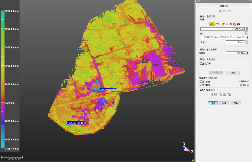Screen dimensions: 252x162
Task: Open the Z-axis normal dropdown arrow
Action: coord(214,24)
